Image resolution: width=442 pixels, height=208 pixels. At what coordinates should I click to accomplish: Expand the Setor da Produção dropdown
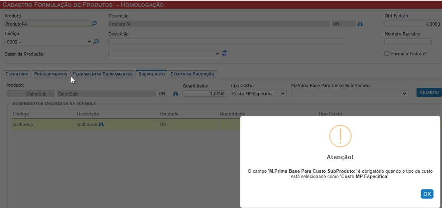tap(164, 54)
